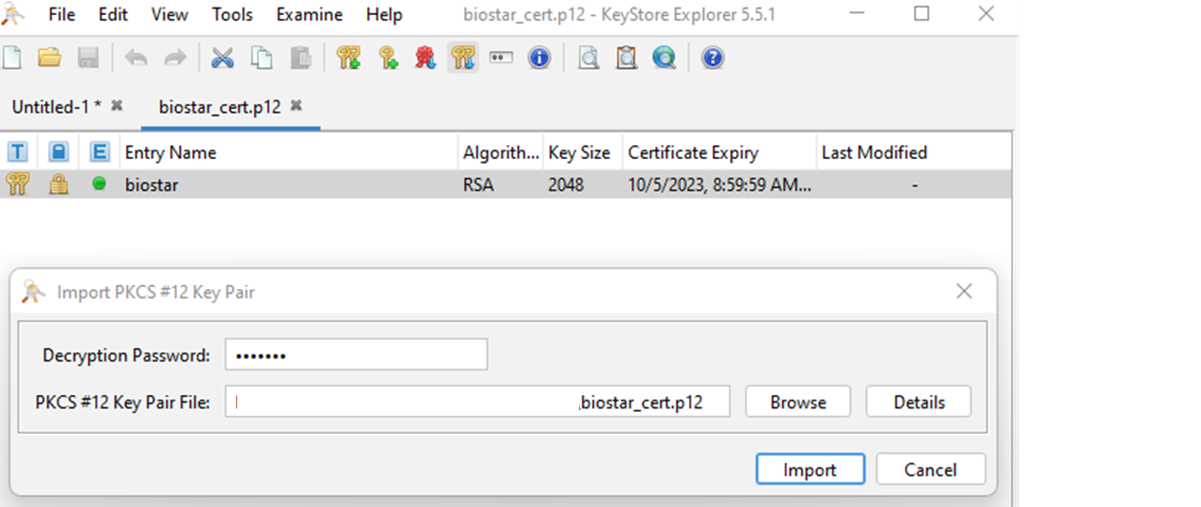The image size is (1201, 507).
Task: Open the Tools menu
Action: pos(232,15)
